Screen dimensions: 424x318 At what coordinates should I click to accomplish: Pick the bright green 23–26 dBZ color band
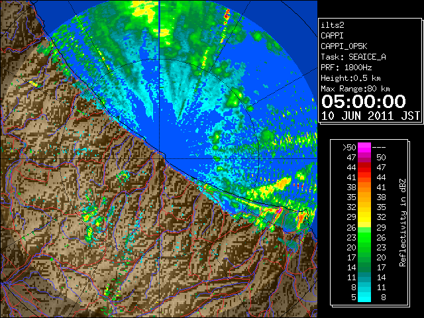pyautogui.click(x=364, y=237)
